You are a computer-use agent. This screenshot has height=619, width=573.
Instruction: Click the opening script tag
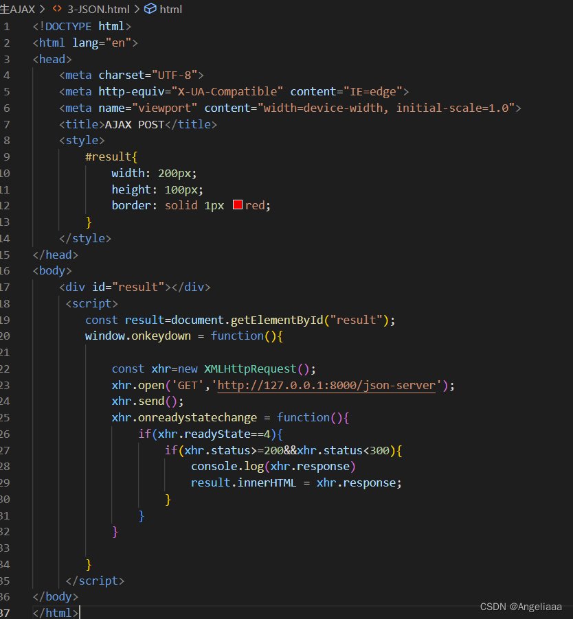[x=91, y=303]
